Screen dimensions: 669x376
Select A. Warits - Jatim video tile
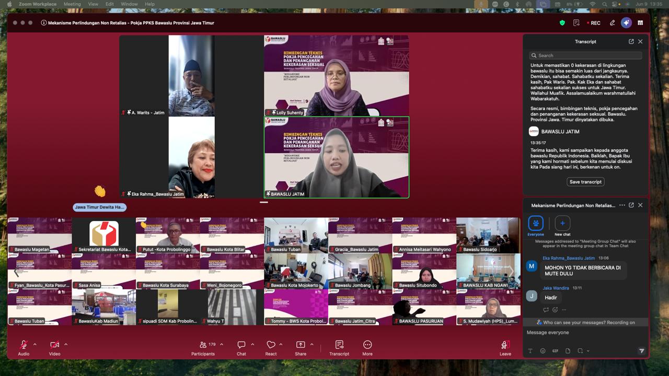[x=191, y=76]
